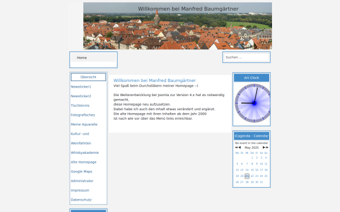Viewport: 340px width, 212px height.
Task: Click the Suchen search field
Action: pyautogui.click(x=246, y=57)
